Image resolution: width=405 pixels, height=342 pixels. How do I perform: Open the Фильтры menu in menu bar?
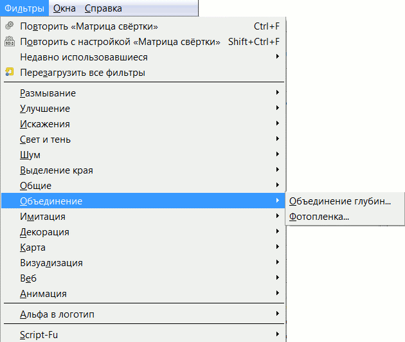(24, 8)
